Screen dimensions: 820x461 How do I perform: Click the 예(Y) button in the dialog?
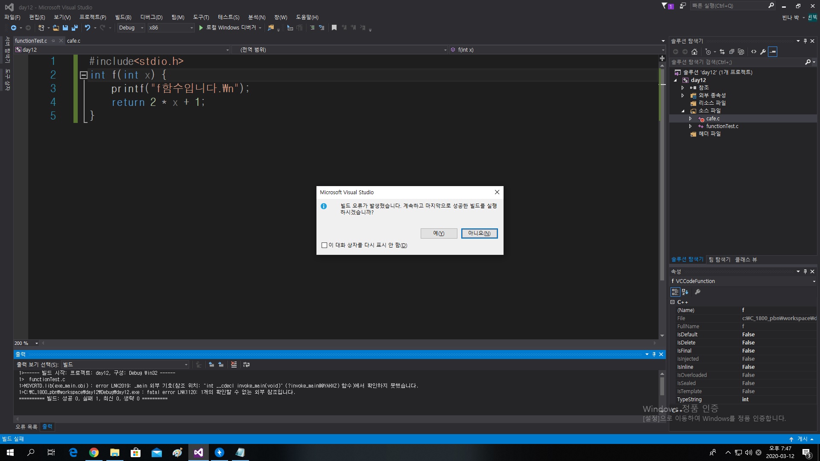(x=439, y=233)
